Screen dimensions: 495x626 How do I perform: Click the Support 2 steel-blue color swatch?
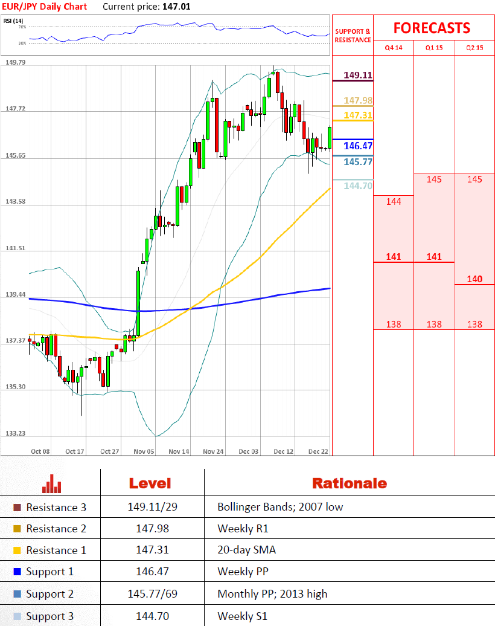pyautogui.click(x=17, y=594)
